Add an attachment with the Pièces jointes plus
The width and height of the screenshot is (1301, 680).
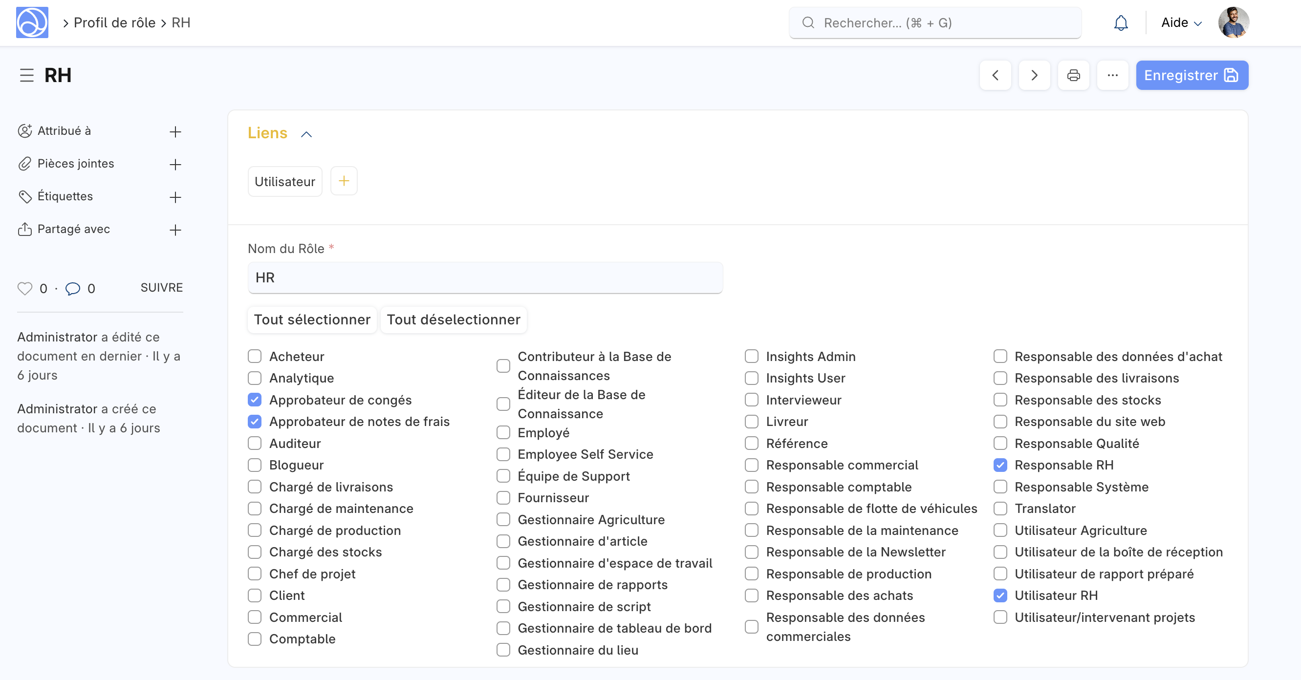tap(175, 164)
